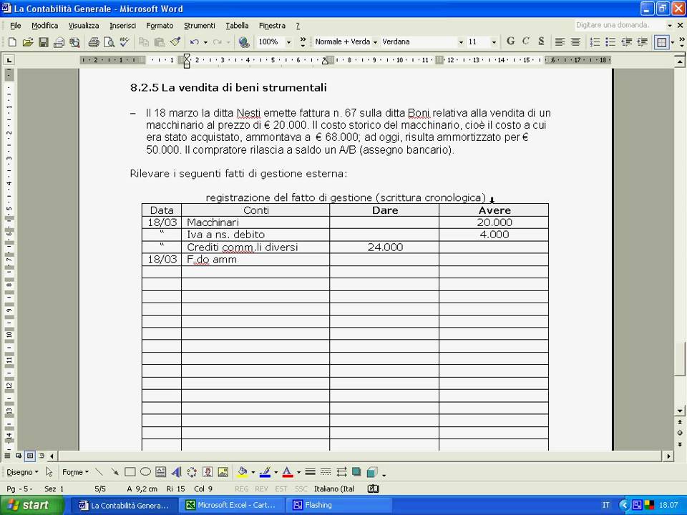687x515 pixels.
Task: Open the Dash Style options
Action: [x=326, y=472]
